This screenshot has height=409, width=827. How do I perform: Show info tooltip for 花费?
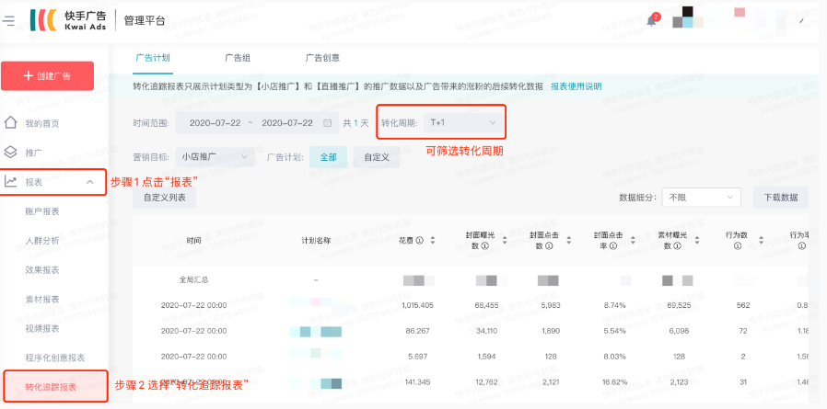[420, 241]
